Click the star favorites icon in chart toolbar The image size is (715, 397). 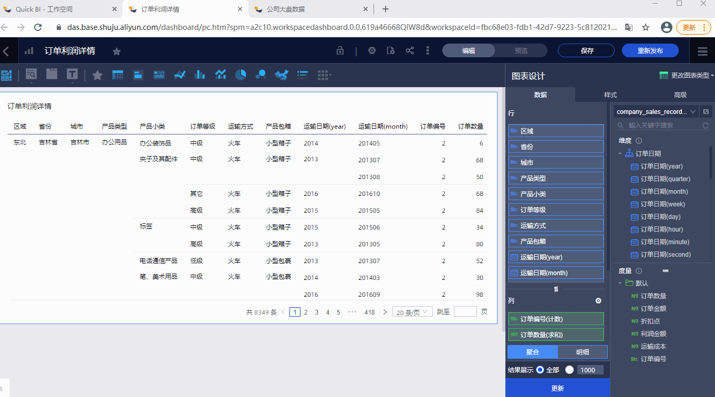click(x=97, y=75)
